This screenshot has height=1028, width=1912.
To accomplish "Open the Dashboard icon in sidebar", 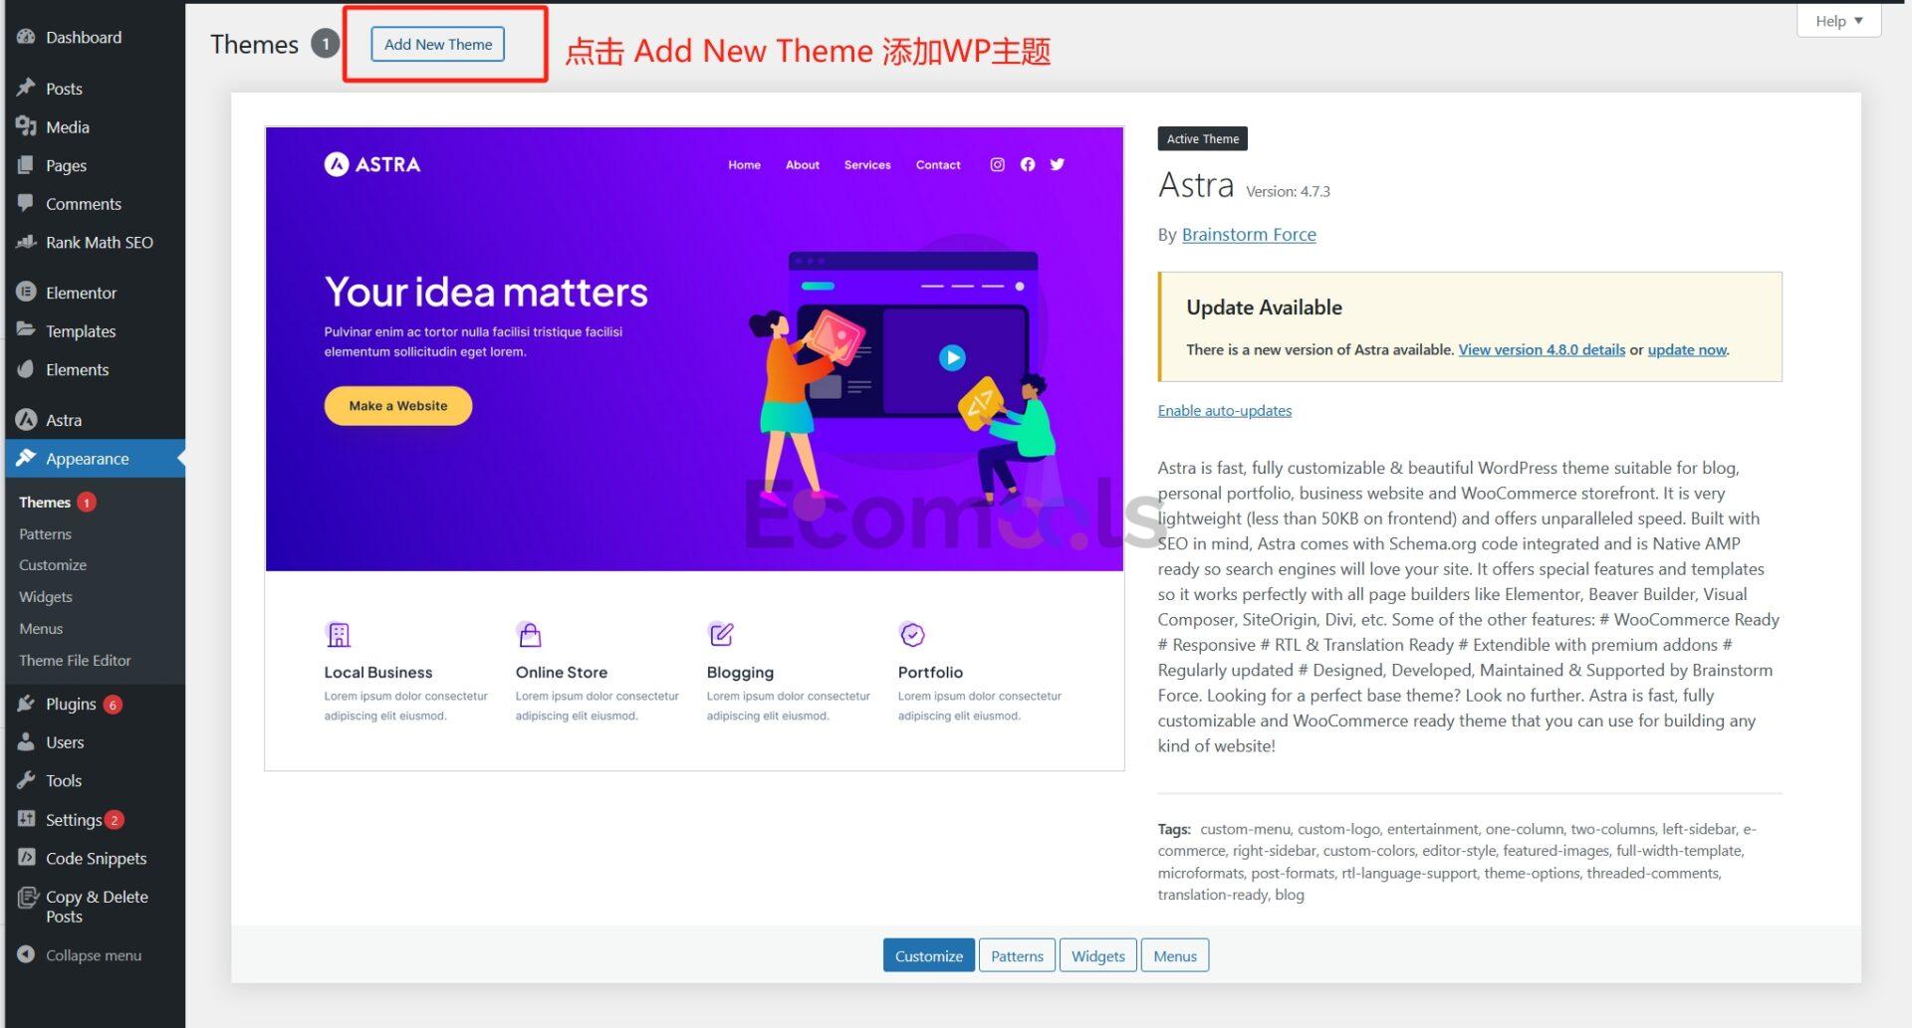I will (x=26, y=37).
